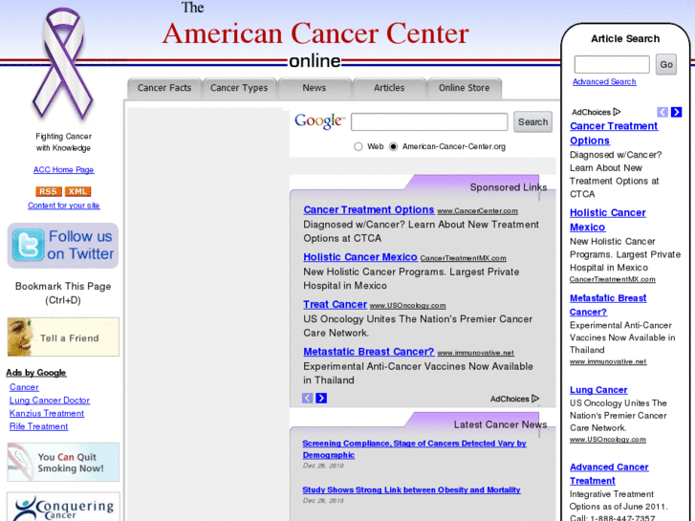Click the orange XML badge

78,191
